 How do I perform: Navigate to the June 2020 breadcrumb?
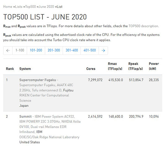(x=46, y=7)
